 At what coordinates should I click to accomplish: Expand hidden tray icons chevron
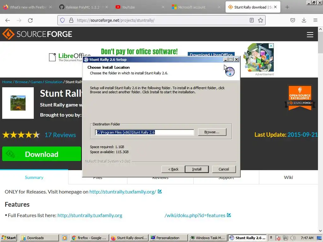271,238
